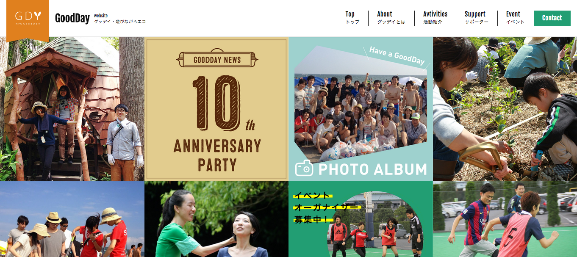Open the 10th Anniversary Party tile
Viewport: 577px width, 257px height.
click(x=216, y=109)
